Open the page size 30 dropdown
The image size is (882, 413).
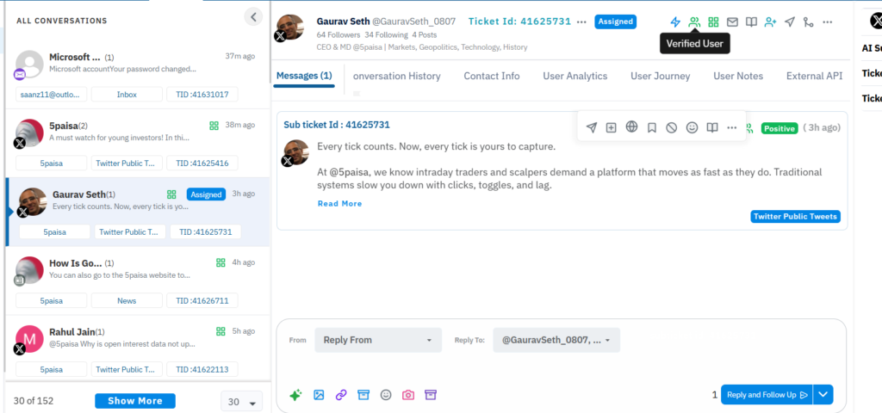tap(241, 402)
